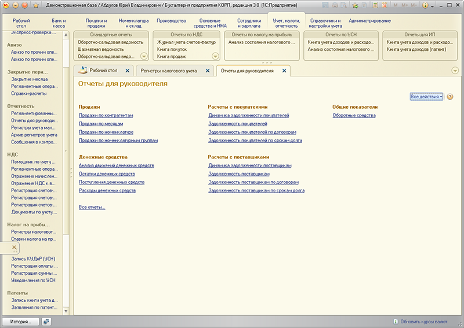Close the Отчеты для руководителя tab
The width and height of the screenshot is (464, 328).
click(x=284, y=71)
